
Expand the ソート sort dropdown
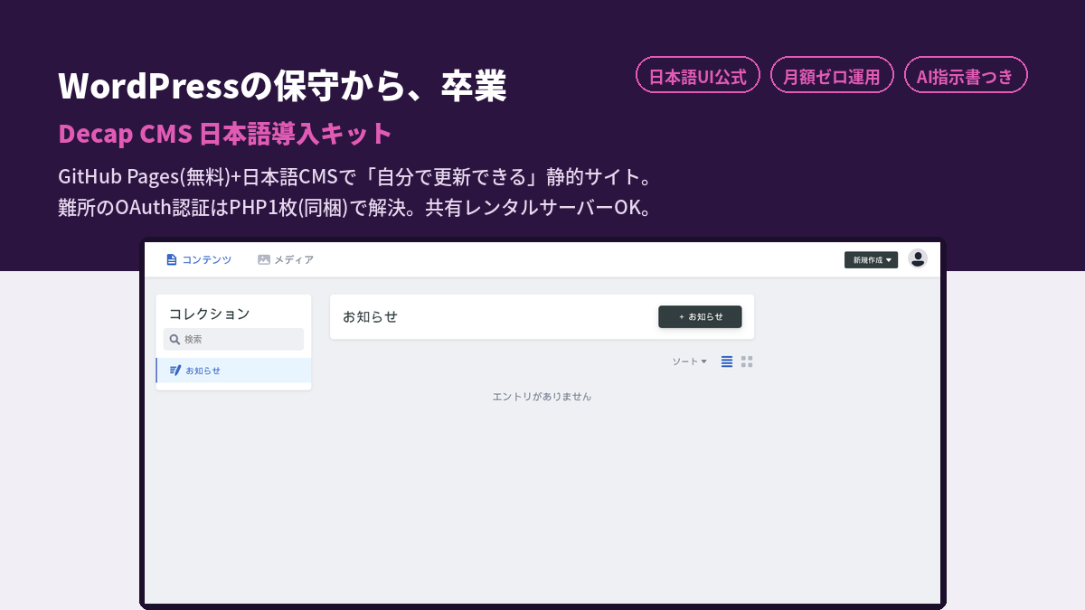click(689, 361)
